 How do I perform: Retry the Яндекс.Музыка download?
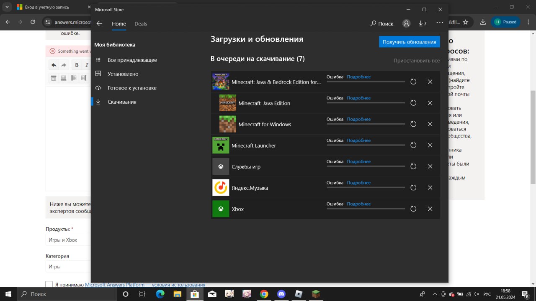pos(413,188)
